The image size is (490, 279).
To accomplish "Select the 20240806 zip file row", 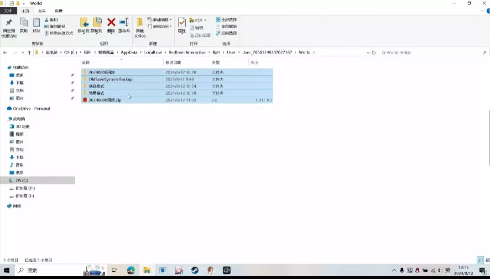I will tap(177, 100).
